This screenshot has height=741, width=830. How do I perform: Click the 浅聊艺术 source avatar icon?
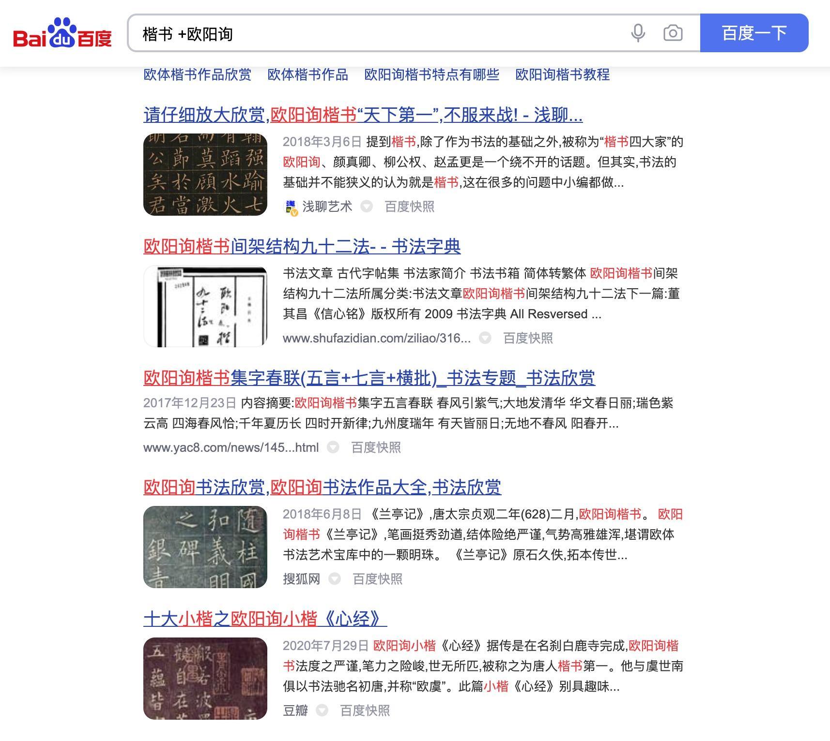click(291, 207)
